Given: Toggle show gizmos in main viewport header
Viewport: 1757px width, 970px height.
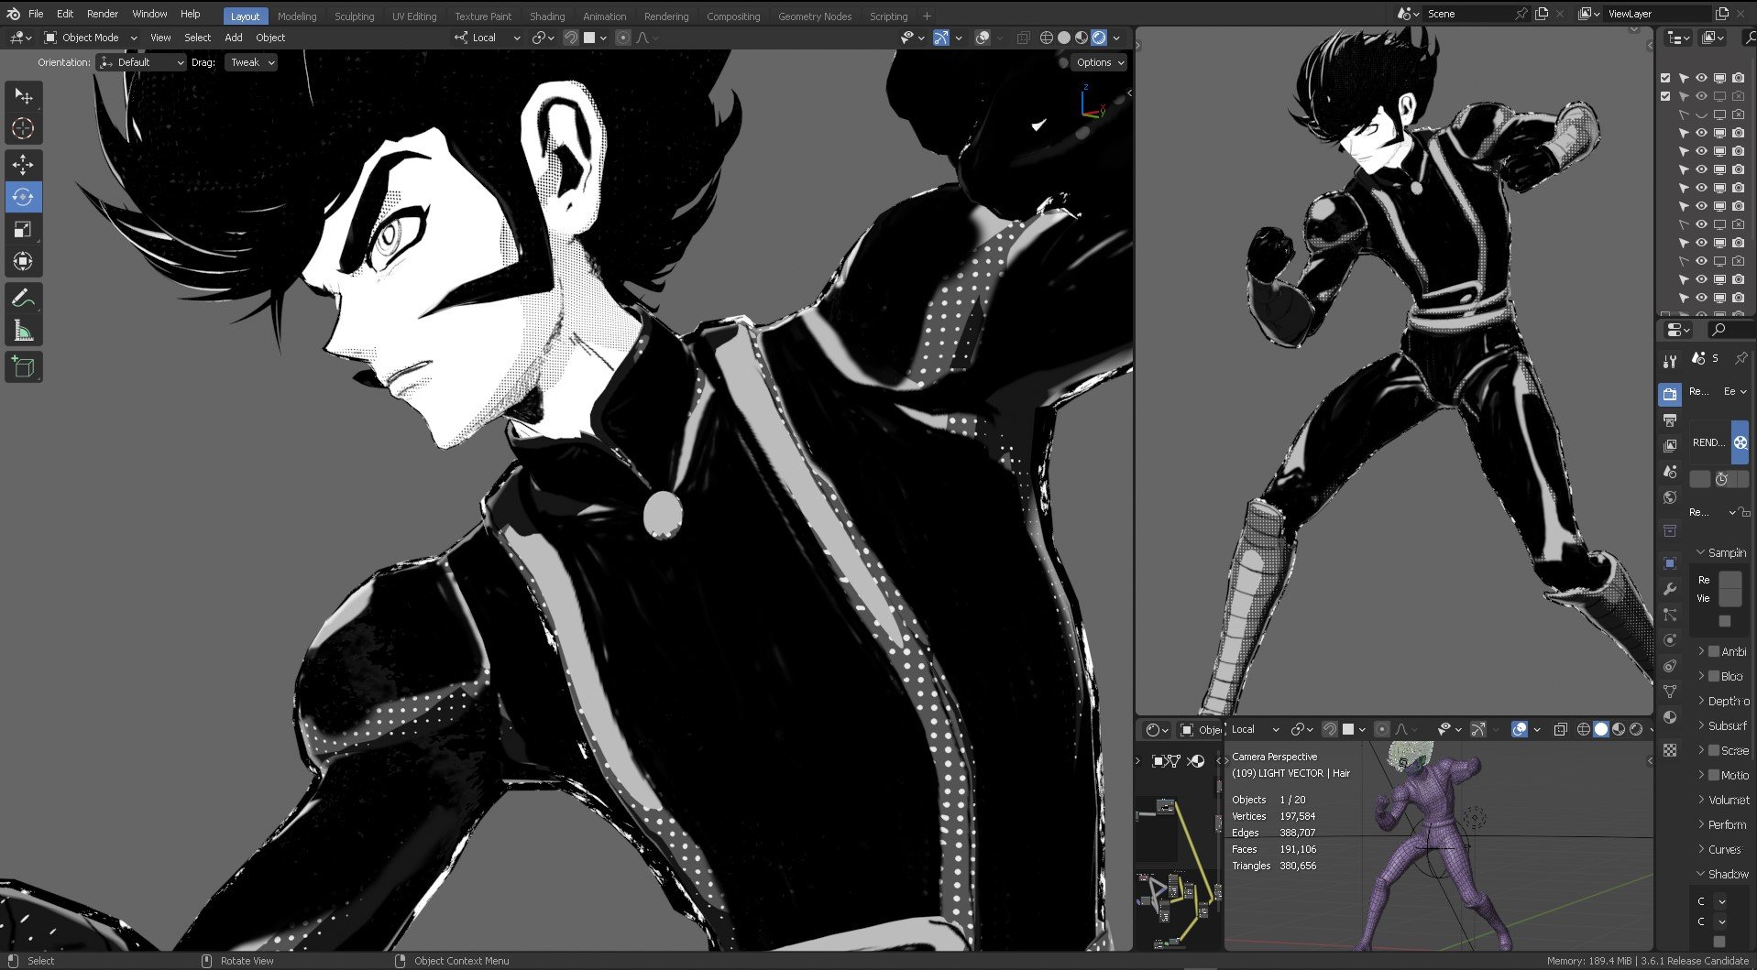Looking at the screenshot, I should 940,38.
